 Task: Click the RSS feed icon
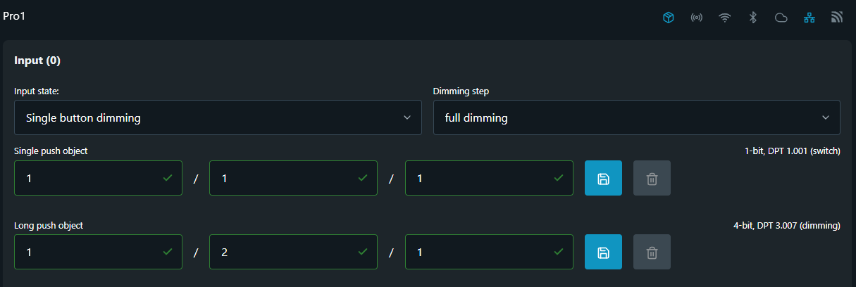click(837, 18)
